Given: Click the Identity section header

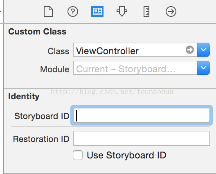Looking at the screenshot, I should tap(24, 96).
